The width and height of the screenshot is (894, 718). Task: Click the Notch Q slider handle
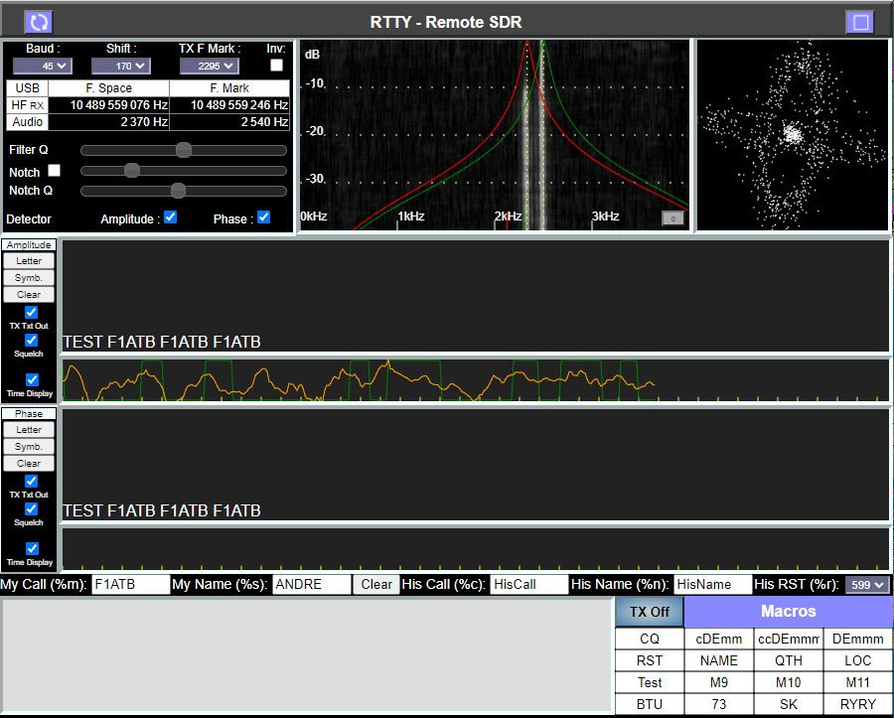(179, 191)
